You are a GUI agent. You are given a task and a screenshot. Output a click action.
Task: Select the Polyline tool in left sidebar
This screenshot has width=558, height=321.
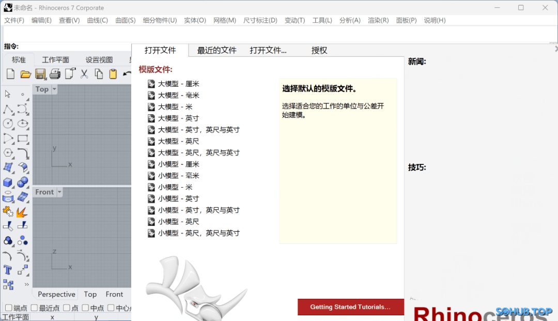pyautogui.click(x=8, y=109)
